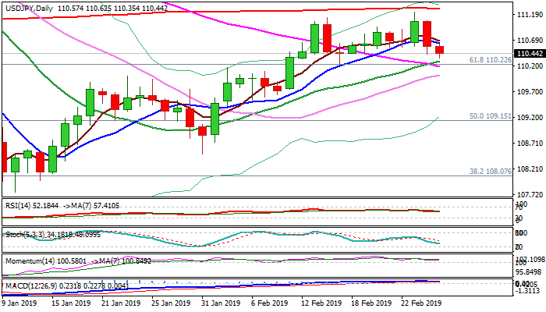Viewport: 546px width, 312px height.
Task: Click the 12 Feb 2019 date label
Action: pyautogui.click(x=323, y=304)
